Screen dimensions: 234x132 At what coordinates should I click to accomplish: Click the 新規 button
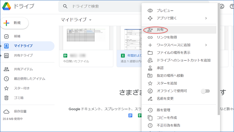tap(14, 23)
